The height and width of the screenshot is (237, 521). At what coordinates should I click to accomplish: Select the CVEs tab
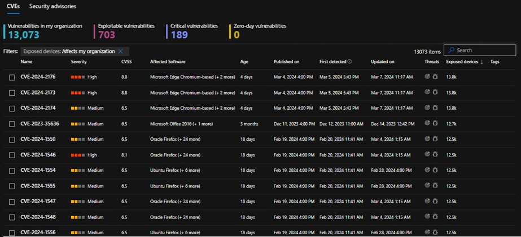click(13, 6)
